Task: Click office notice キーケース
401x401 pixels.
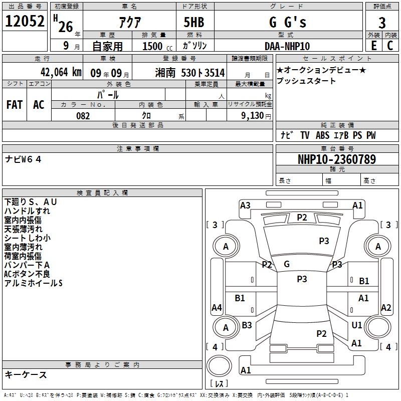Action: [26, 375]
